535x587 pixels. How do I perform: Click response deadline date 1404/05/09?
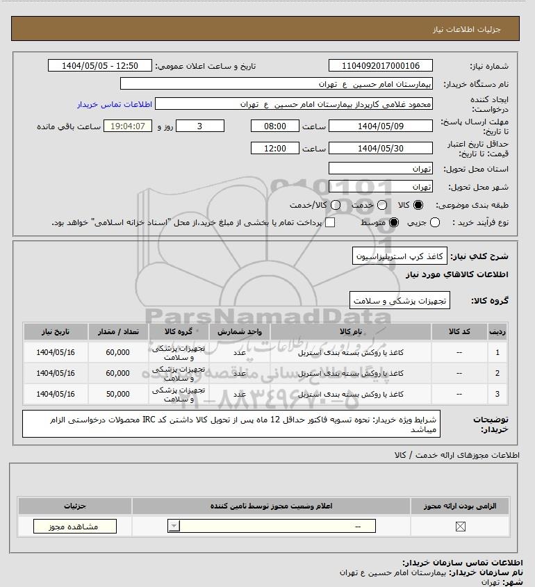point(380,126)
